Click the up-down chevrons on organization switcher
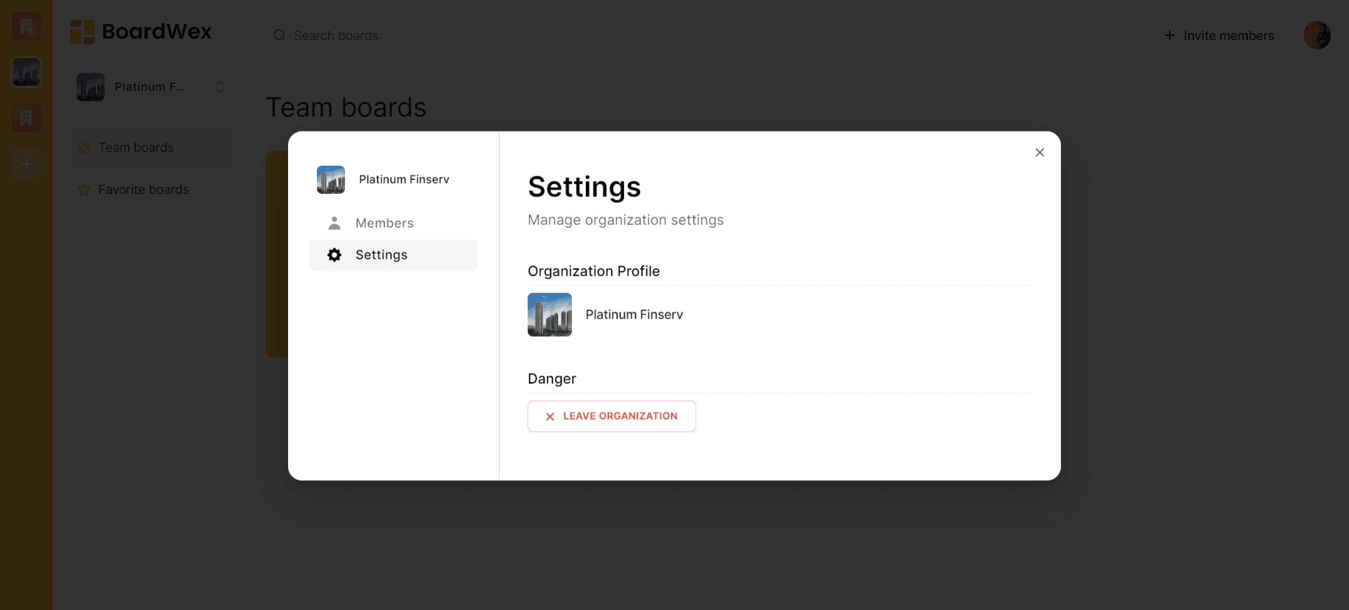Image resolution: width=1349 pixels, height=610 pixels. (221, 87)
